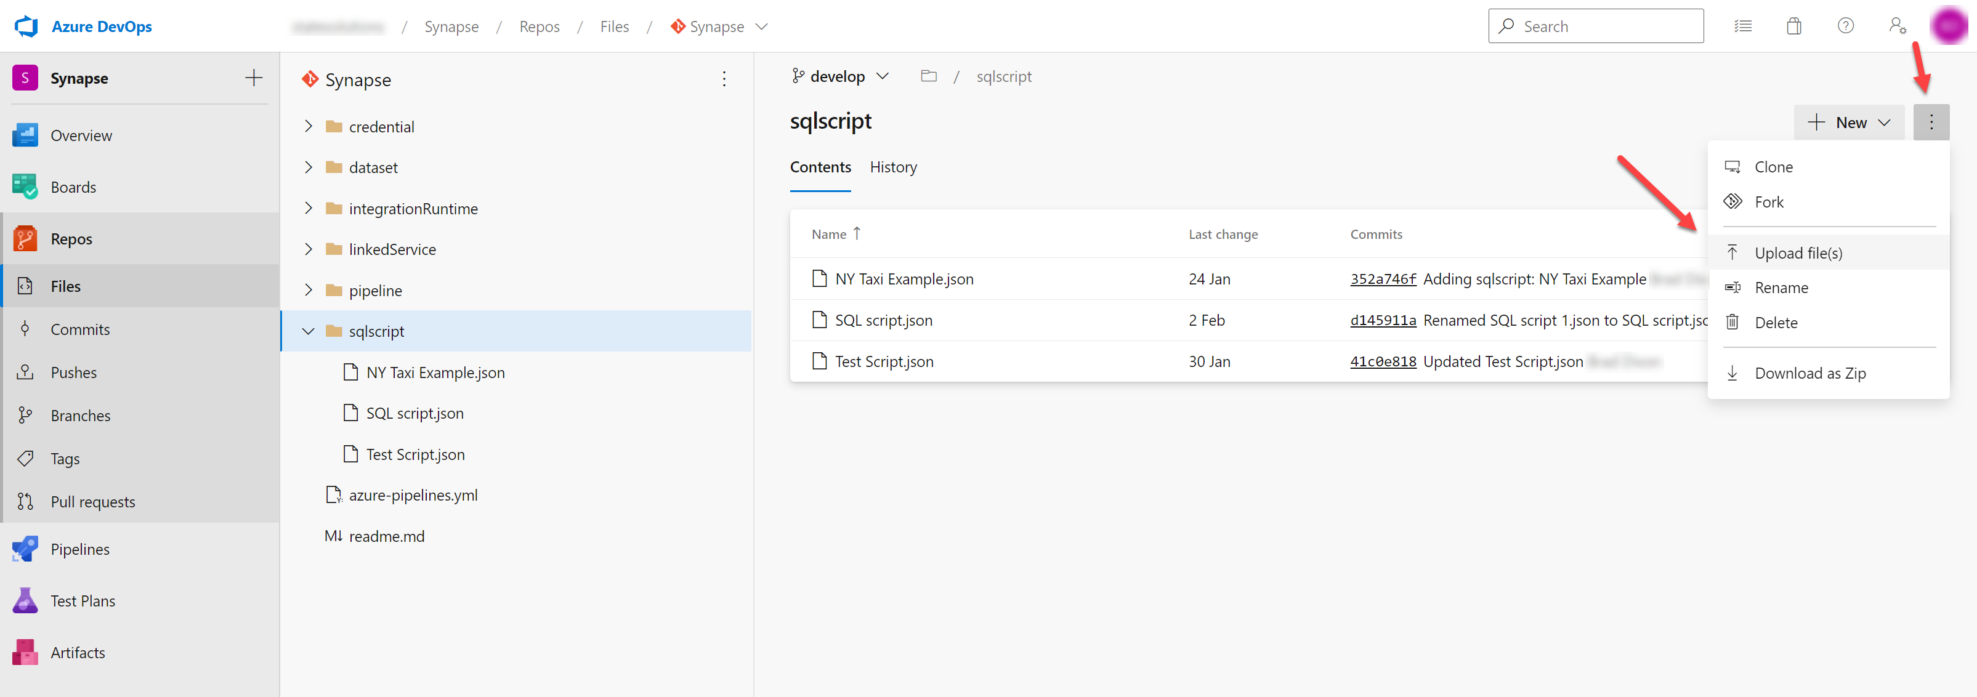Screen dimensions: 1977x697
Task: Open Test Plans flask icon
Action: point(25,600)
